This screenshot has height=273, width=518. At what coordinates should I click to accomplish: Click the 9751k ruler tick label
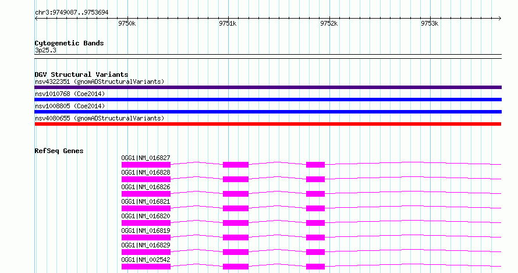228,24
